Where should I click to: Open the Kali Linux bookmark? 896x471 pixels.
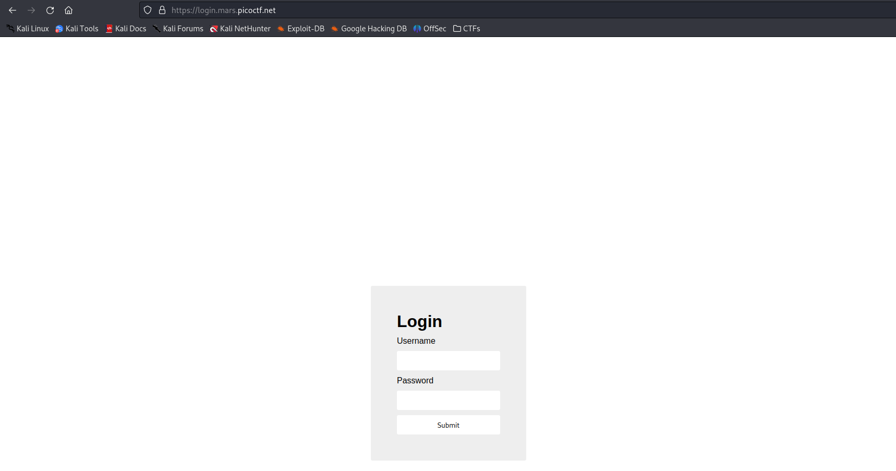[x=28, y=29]
